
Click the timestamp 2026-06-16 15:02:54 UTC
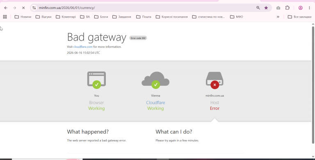(83, 53)
